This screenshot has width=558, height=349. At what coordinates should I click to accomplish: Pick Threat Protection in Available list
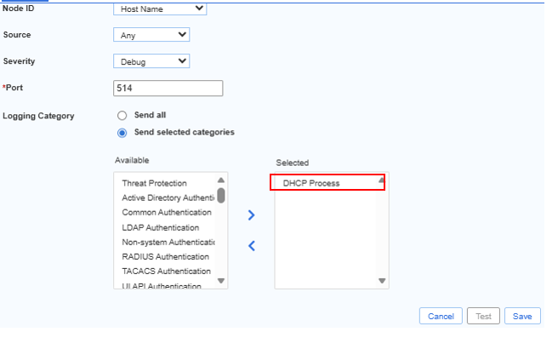click(154, 183)
